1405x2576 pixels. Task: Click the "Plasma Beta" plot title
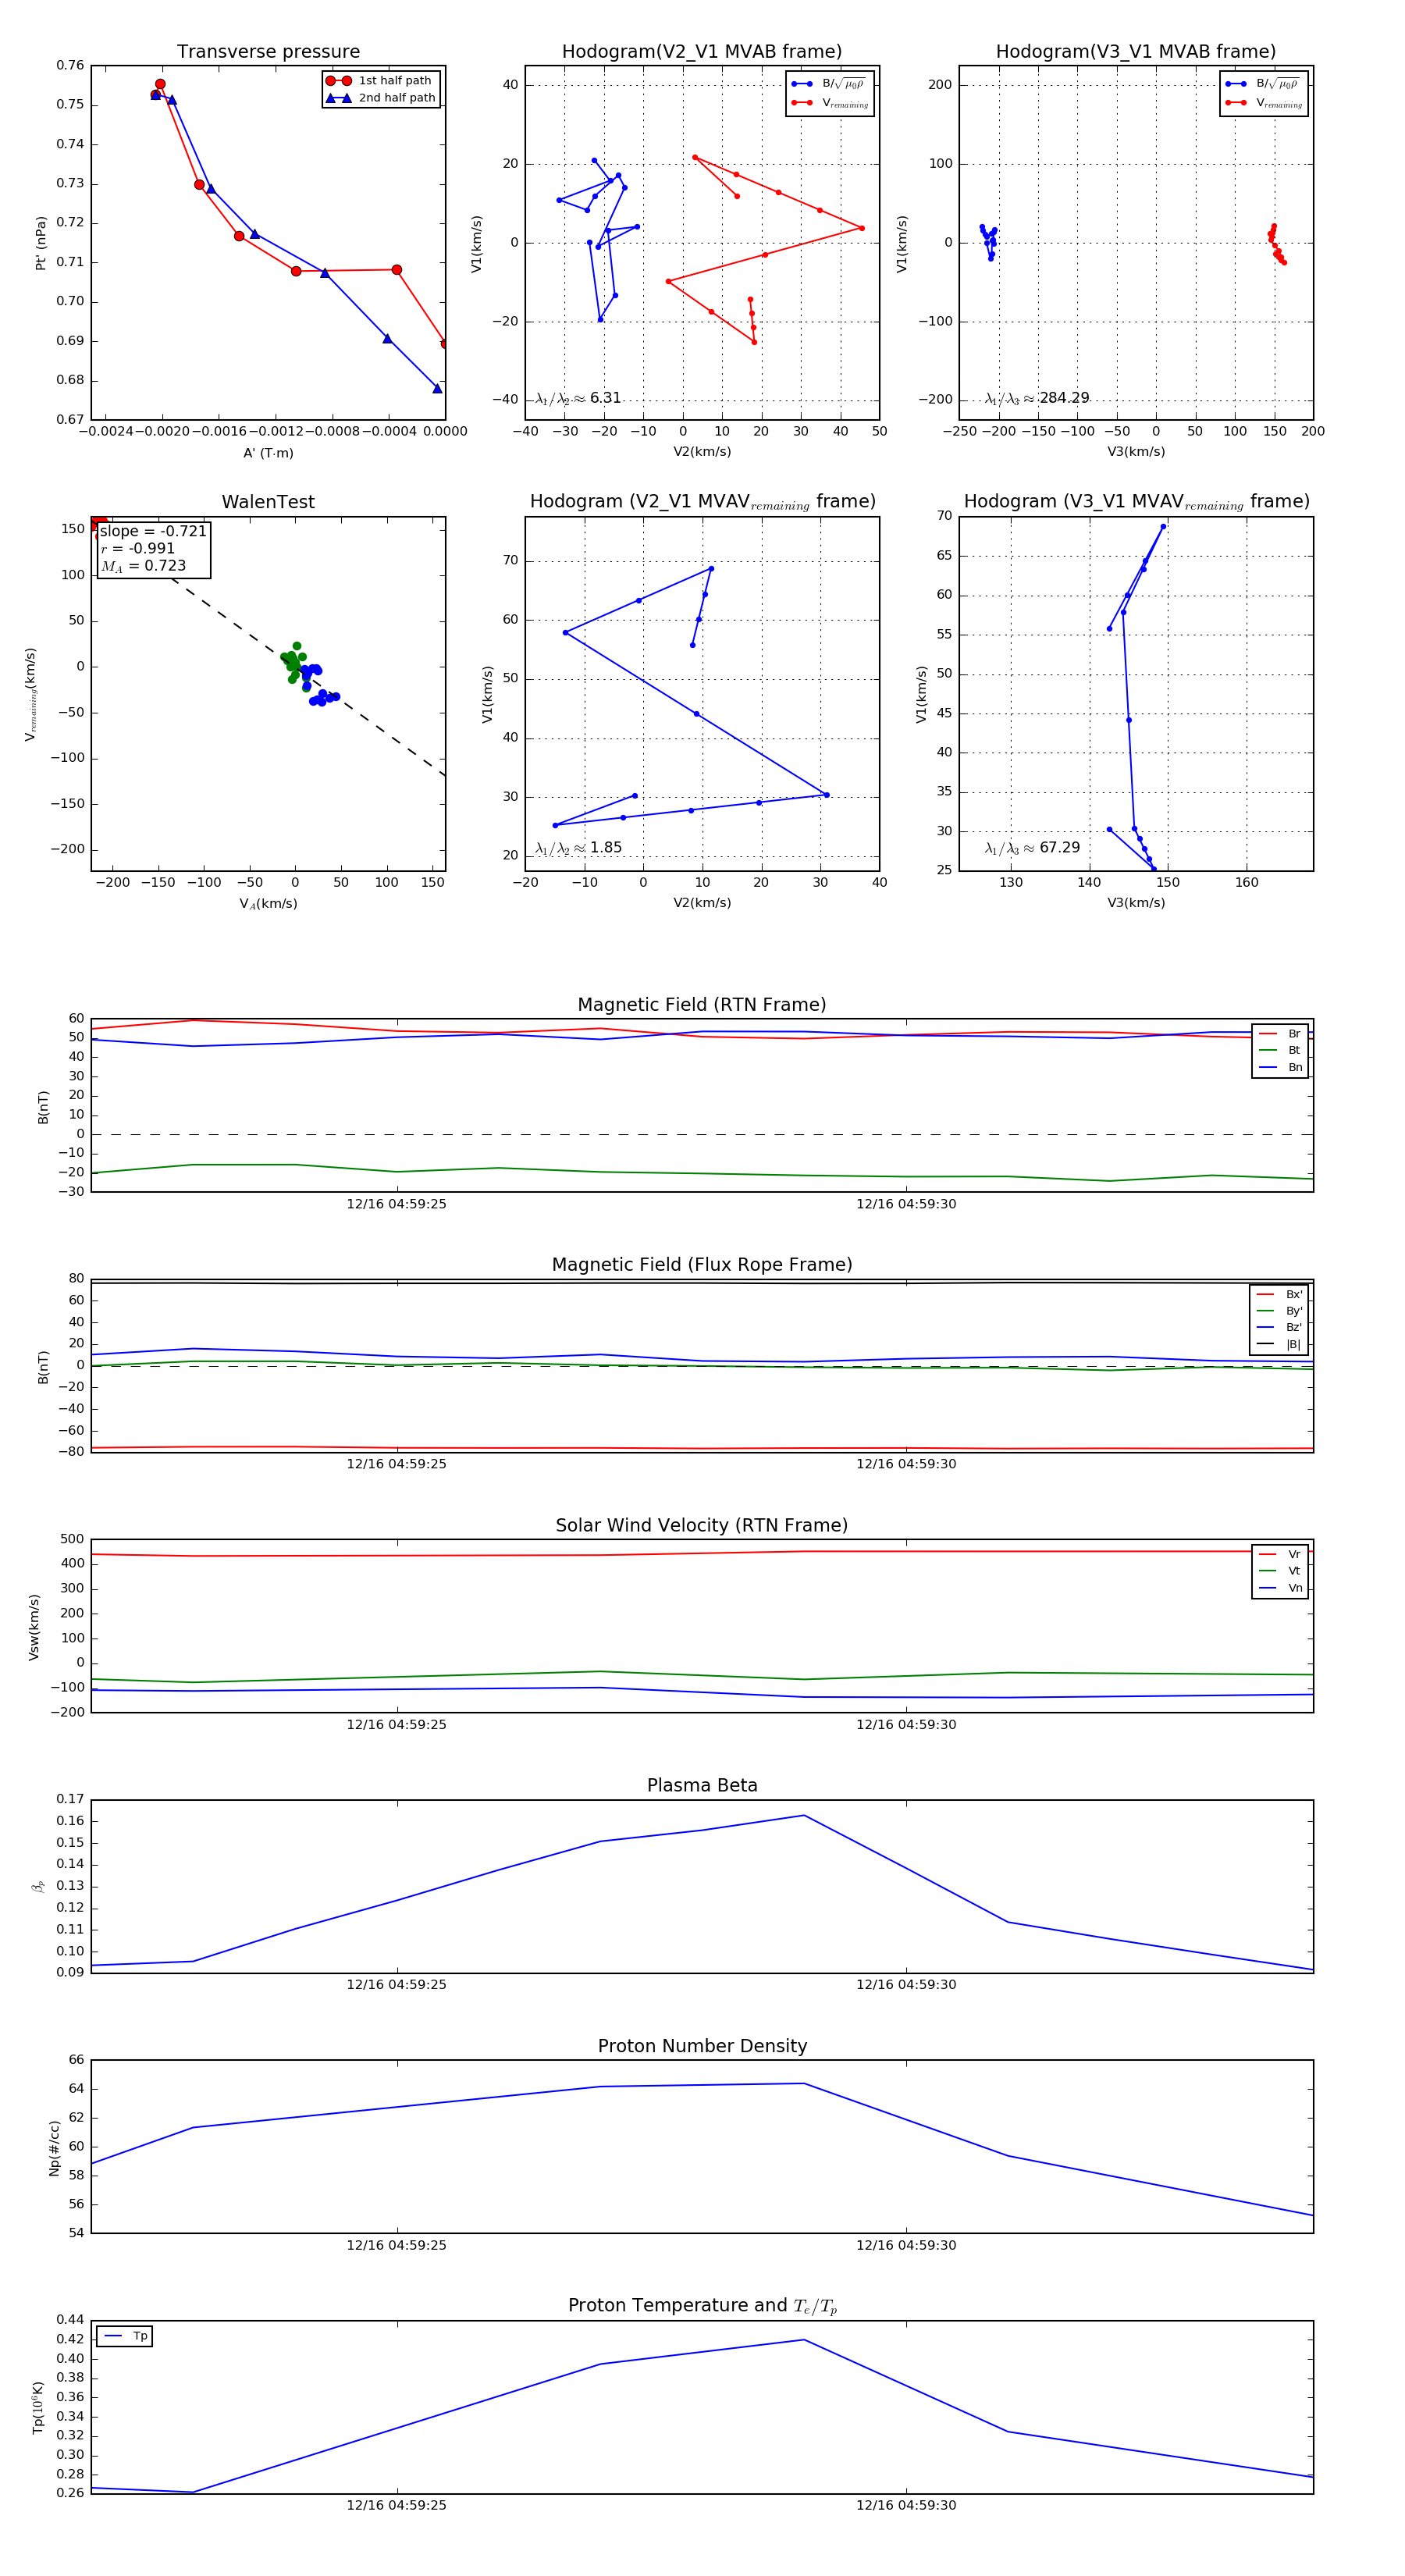pos(702,1786)
